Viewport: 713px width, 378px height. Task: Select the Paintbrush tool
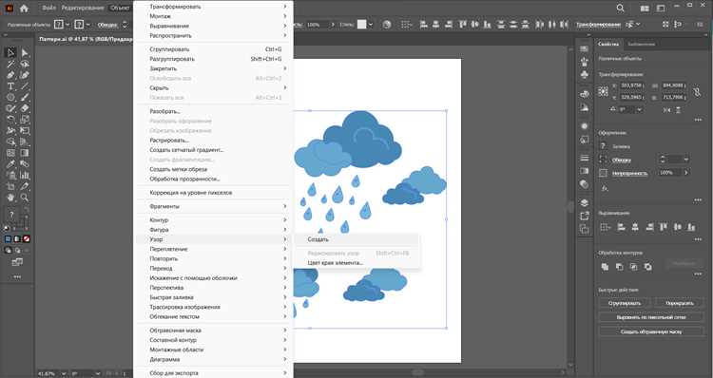click(x=25, y=97)
